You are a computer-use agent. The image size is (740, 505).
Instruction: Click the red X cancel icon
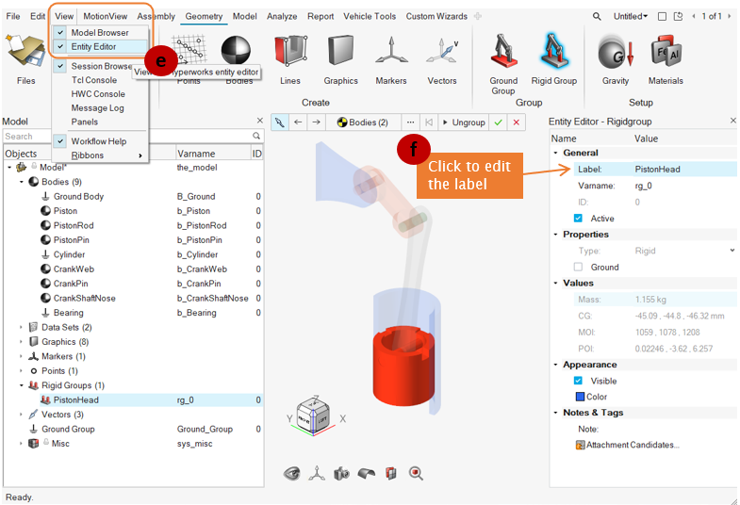516,122
